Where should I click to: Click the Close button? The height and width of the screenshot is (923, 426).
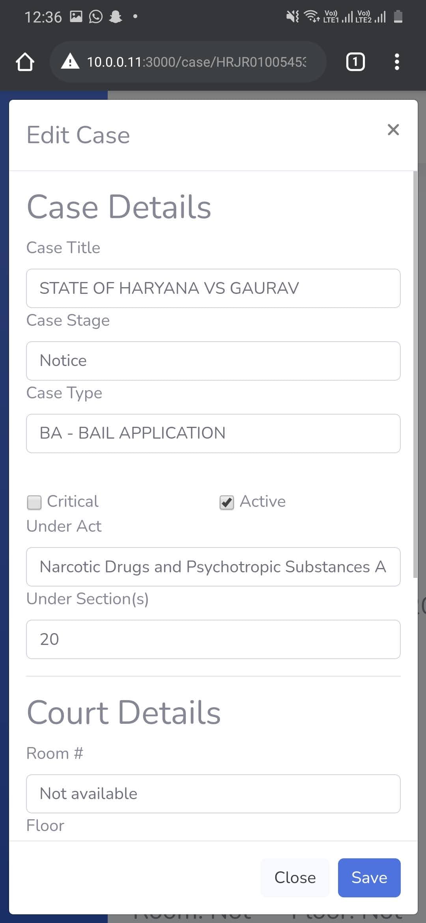[x=295, y=878]
